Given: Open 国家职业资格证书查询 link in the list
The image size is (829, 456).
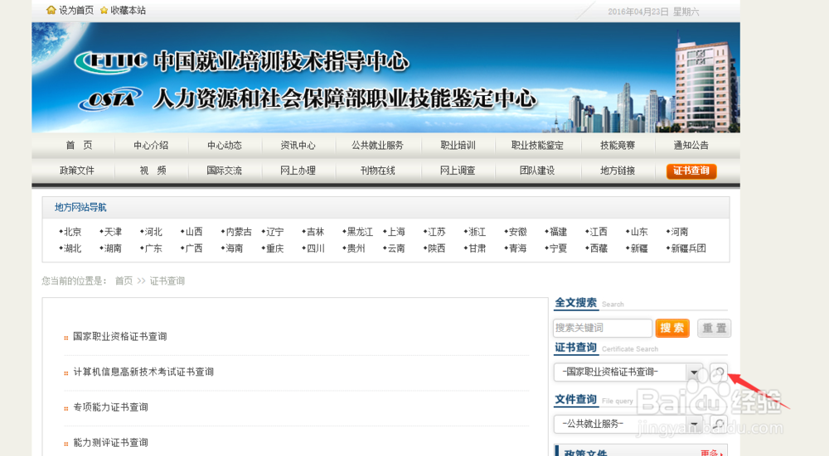Looking at the screenshot, I should pos(120,337).
